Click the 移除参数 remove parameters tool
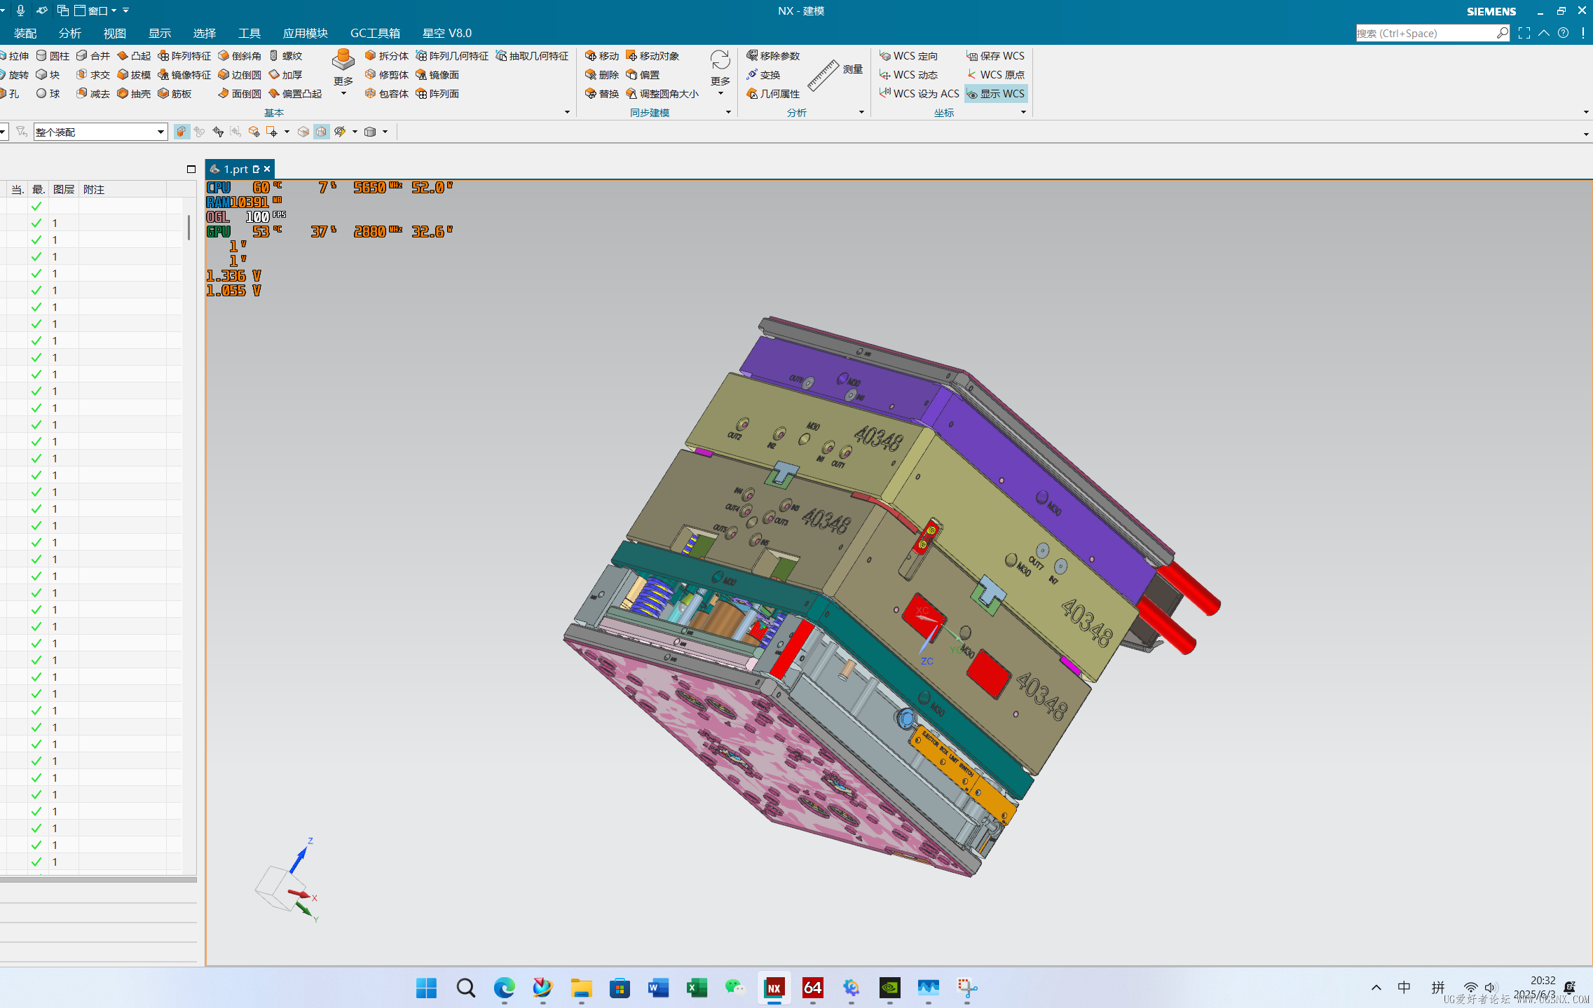Viewport: 1593px width, 1008px height. pos(773,56)
